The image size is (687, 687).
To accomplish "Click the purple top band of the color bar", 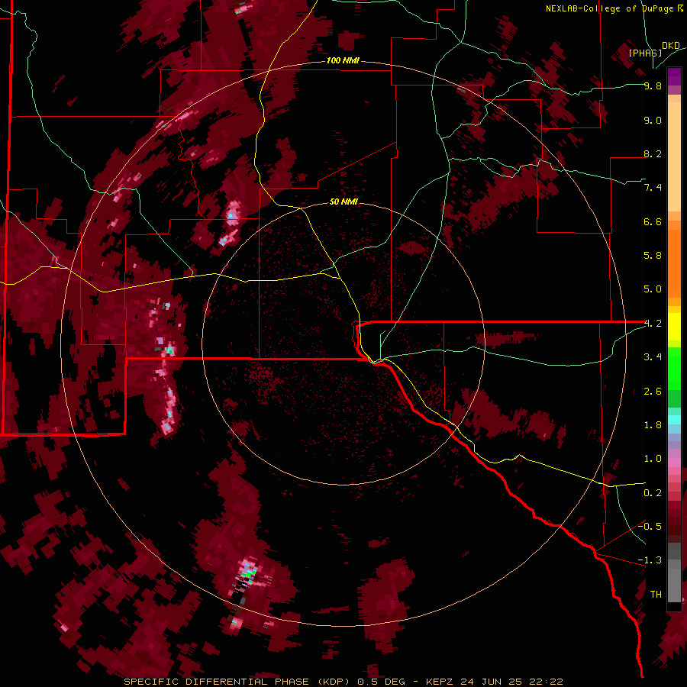I will pos(674,76).
